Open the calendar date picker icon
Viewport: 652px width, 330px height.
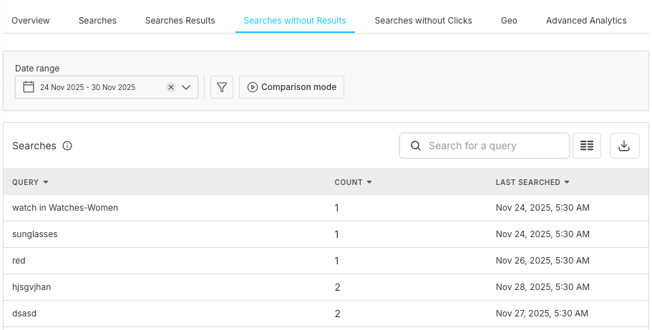[x=29, y=87]
